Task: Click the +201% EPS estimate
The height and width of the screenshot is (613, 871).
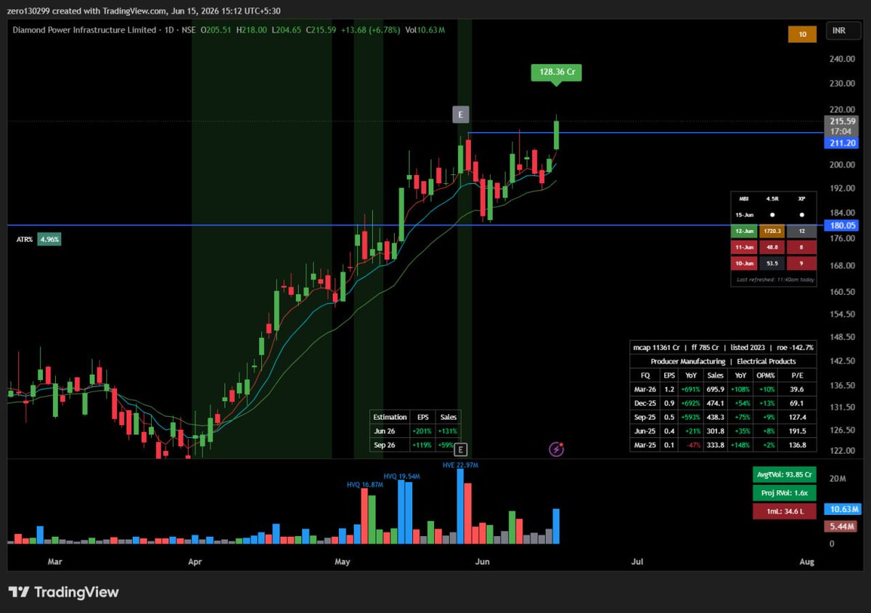Action: (423, 431)
